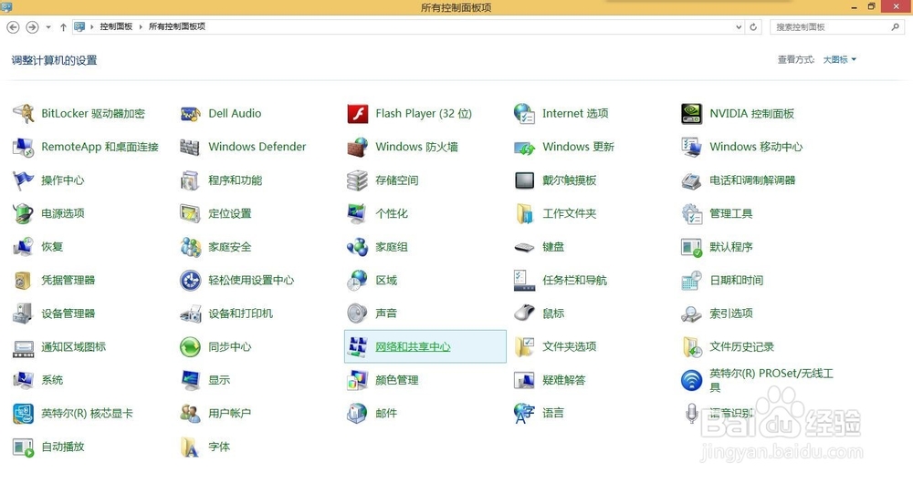
Task: Open 存储空间 drives icon
Action: [358, 180]
